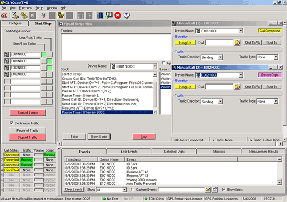This screenshot has width=287, height=202.
Task: Click the Open Script button
Action: 99,137
